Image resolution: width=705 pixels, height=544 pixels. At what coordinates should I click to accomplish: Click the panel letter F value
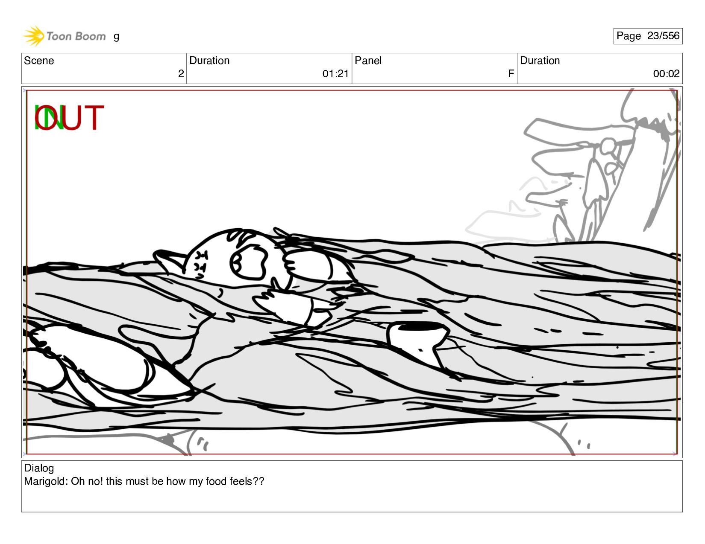pos(511,74)
